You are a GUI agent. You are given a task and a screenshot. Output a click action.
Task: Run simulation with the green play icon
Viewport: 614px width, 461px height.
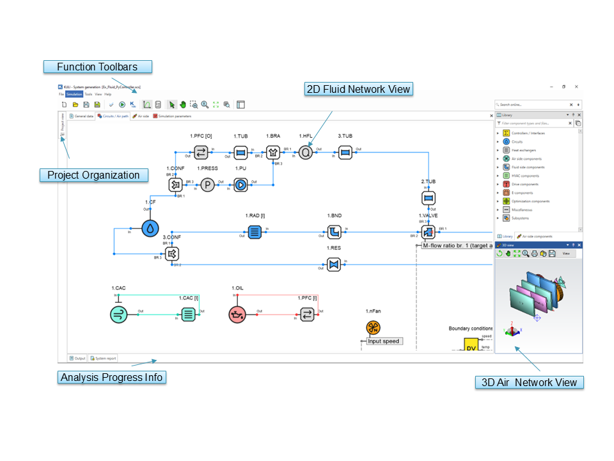click(x=122, y=104)
